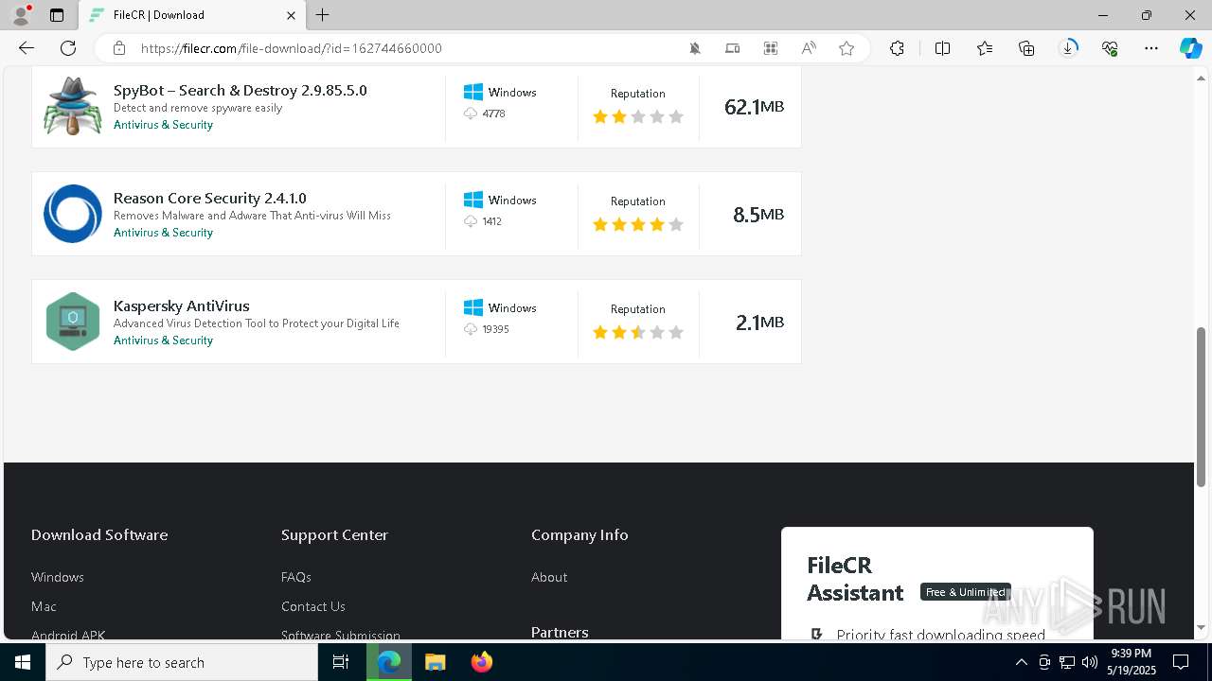
Task: Open the app available device icon in address bar
Action: (x=733, y=48)
